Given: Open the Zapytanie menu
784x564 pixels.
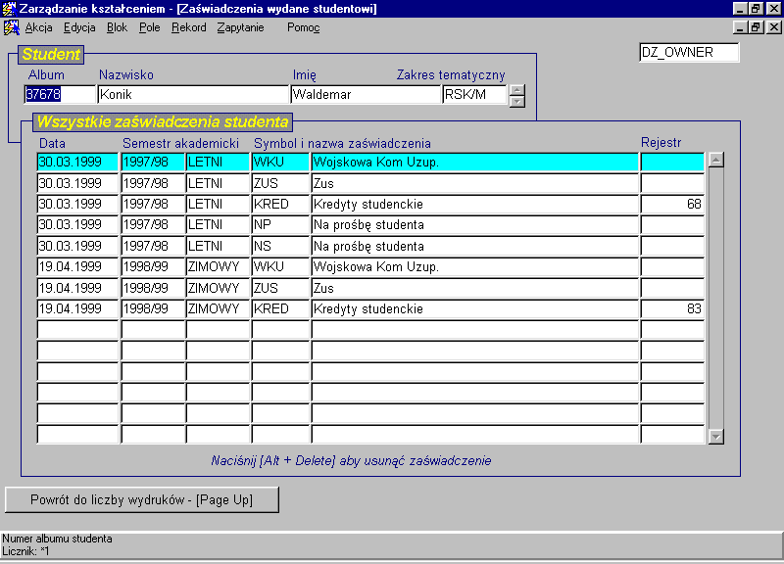Looking at the screenshot, I should pyautogui.click(x=240, y=27).
